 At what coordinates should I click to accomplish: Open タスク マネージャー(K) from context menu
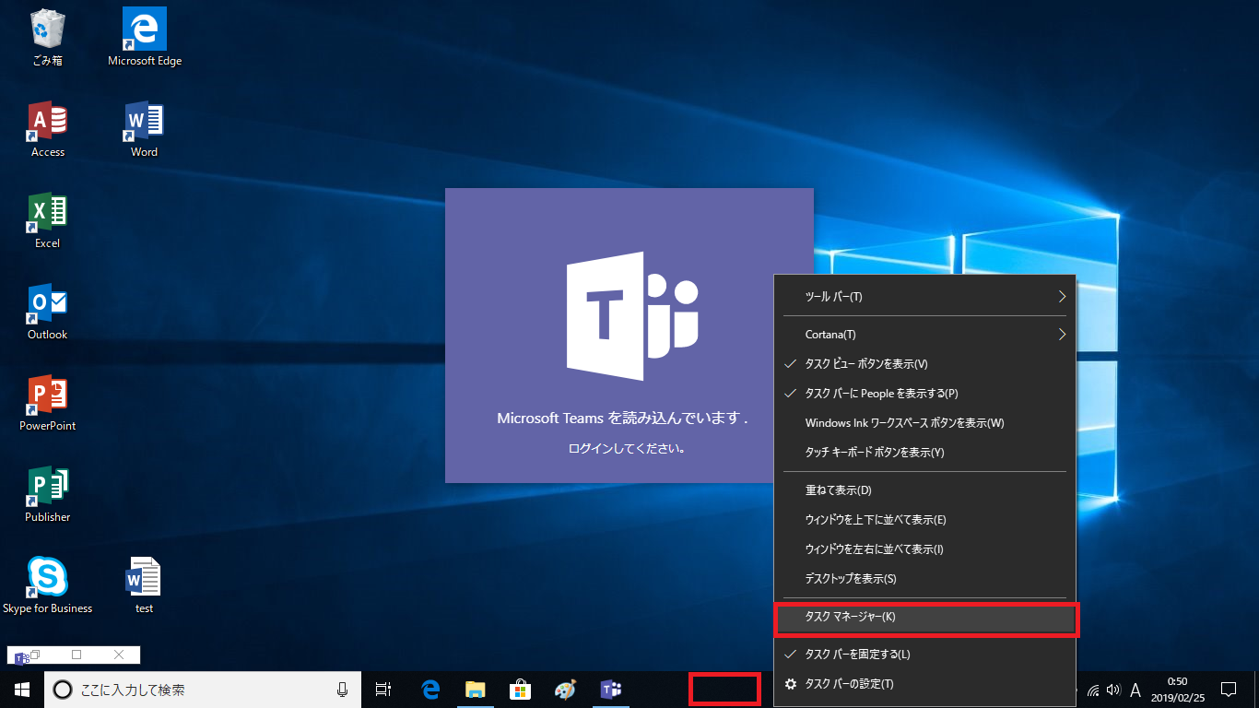coord(924,617)
